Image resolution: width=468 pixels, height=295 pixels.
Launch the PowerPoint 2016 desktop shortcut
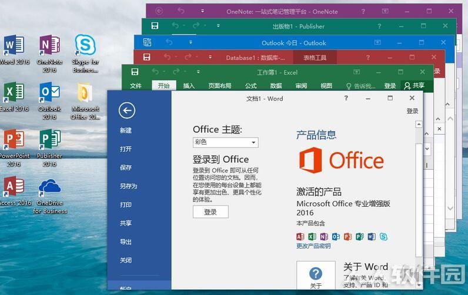click(x=14, y=147)
